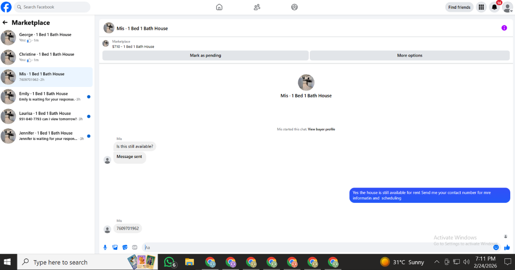Open Christine's 1 Bed 1 Bath House chat

click(x=46, y=57)
